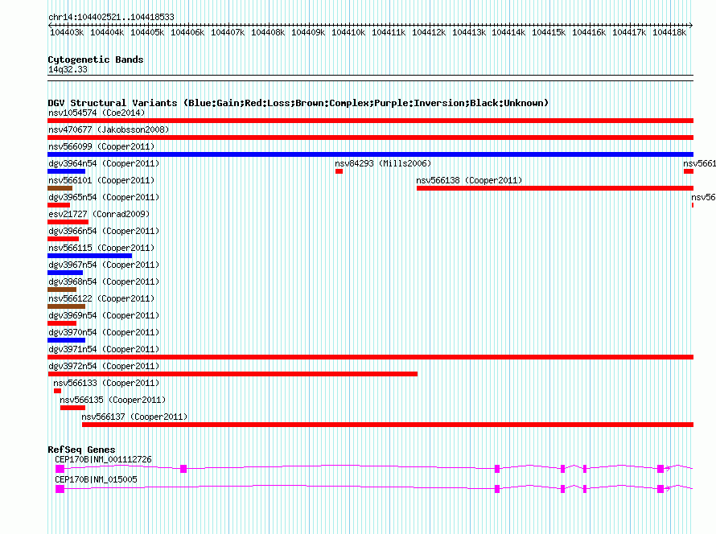Viewport: 716px width, 534px height.
Task: Click the dgv3970n54 blue gain bar
Action: [66, 340]
